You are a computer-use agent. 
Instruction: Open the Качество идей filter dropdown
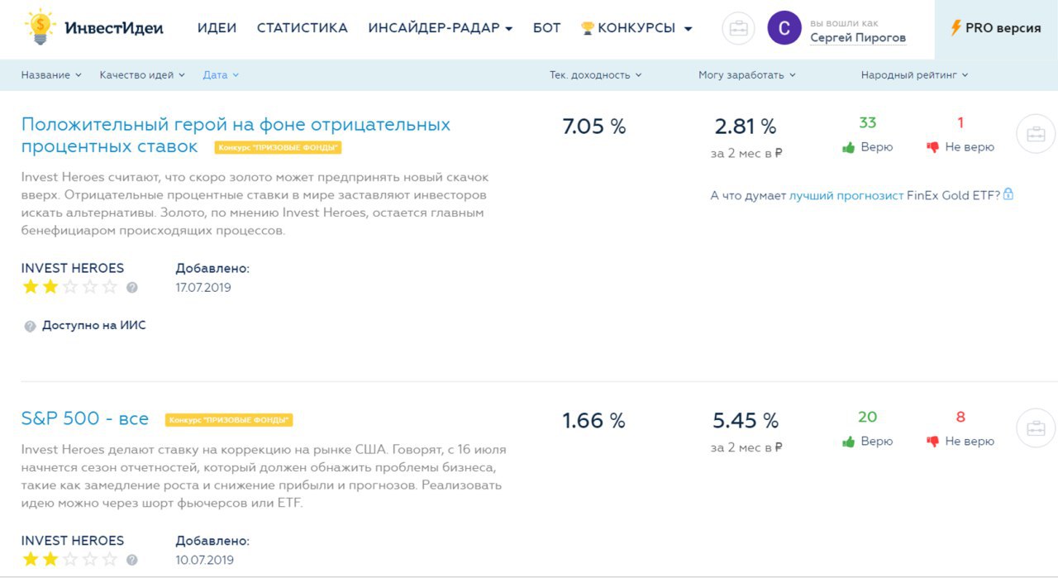click(x=142, y=75)
